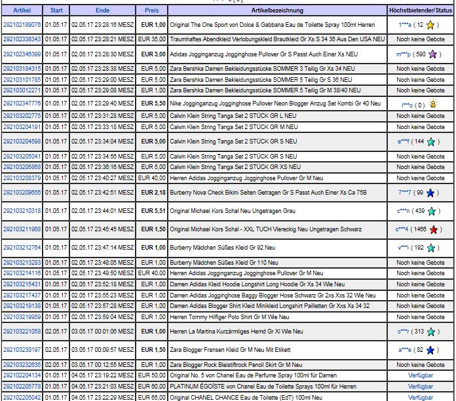
Task: Open item number 292102204134
Action: (x=22, y=375)
